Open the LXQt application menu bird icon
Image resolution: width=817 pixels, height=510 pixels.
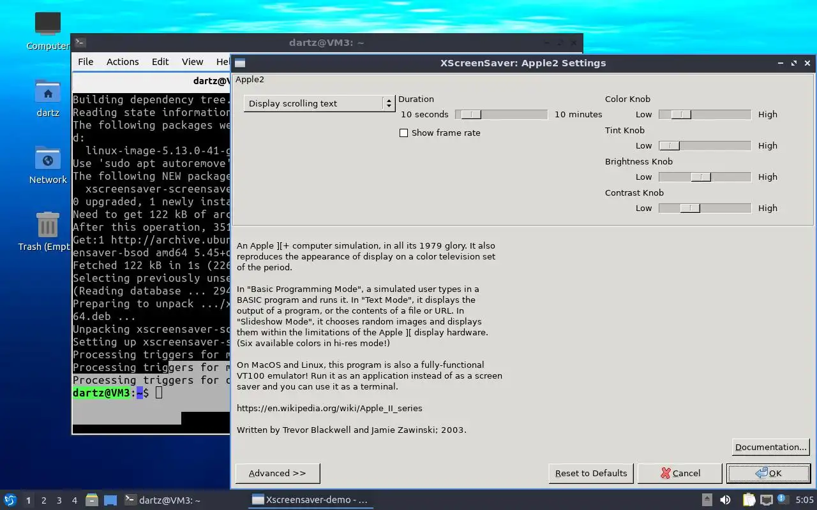click(x=10, y=500)
